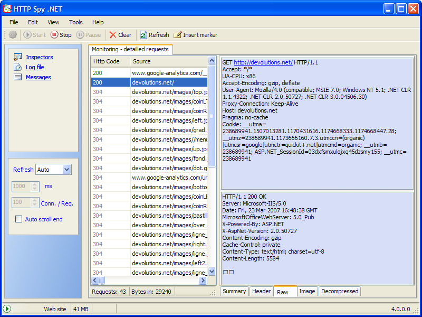Increase the ms interval with up spinner
Image resolution: width=422 pixels, height=317 pixels.
[34, 184]
